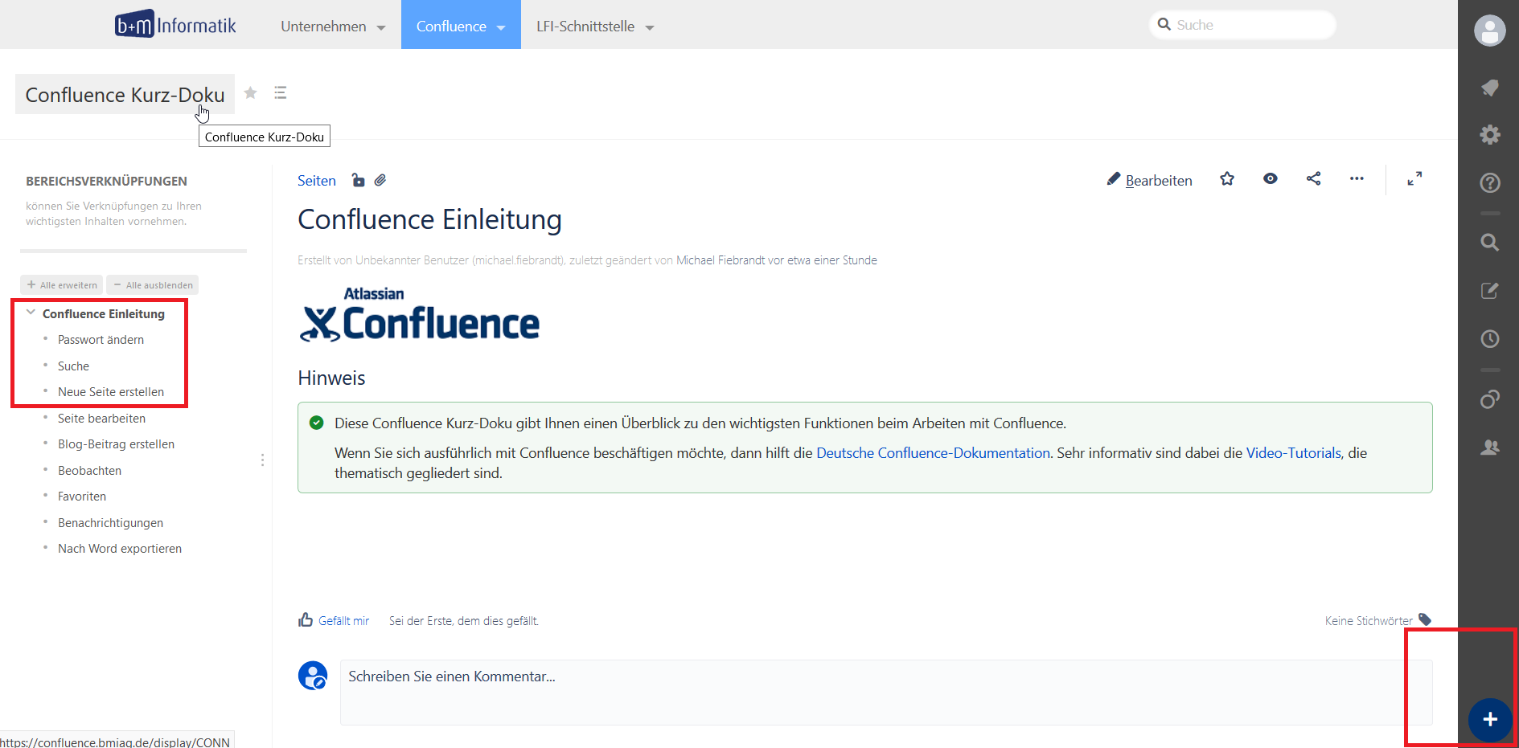Screen dimensions: 1519x748
Task: Open people directory icon in sidebar
Action: (x=1489, y=447)
